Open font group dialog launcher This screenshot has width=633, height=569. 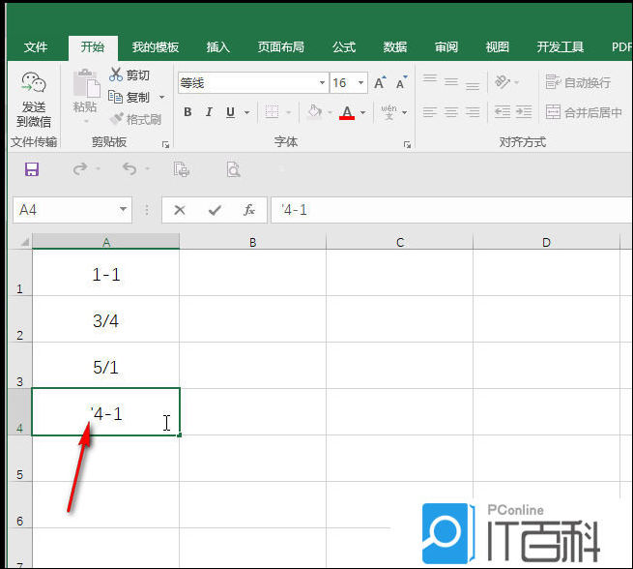tap(407, 145)
